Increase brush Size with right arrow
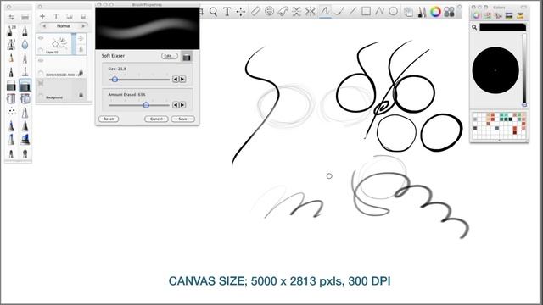Screen dimensions: 543x305 tap(182, 79)
